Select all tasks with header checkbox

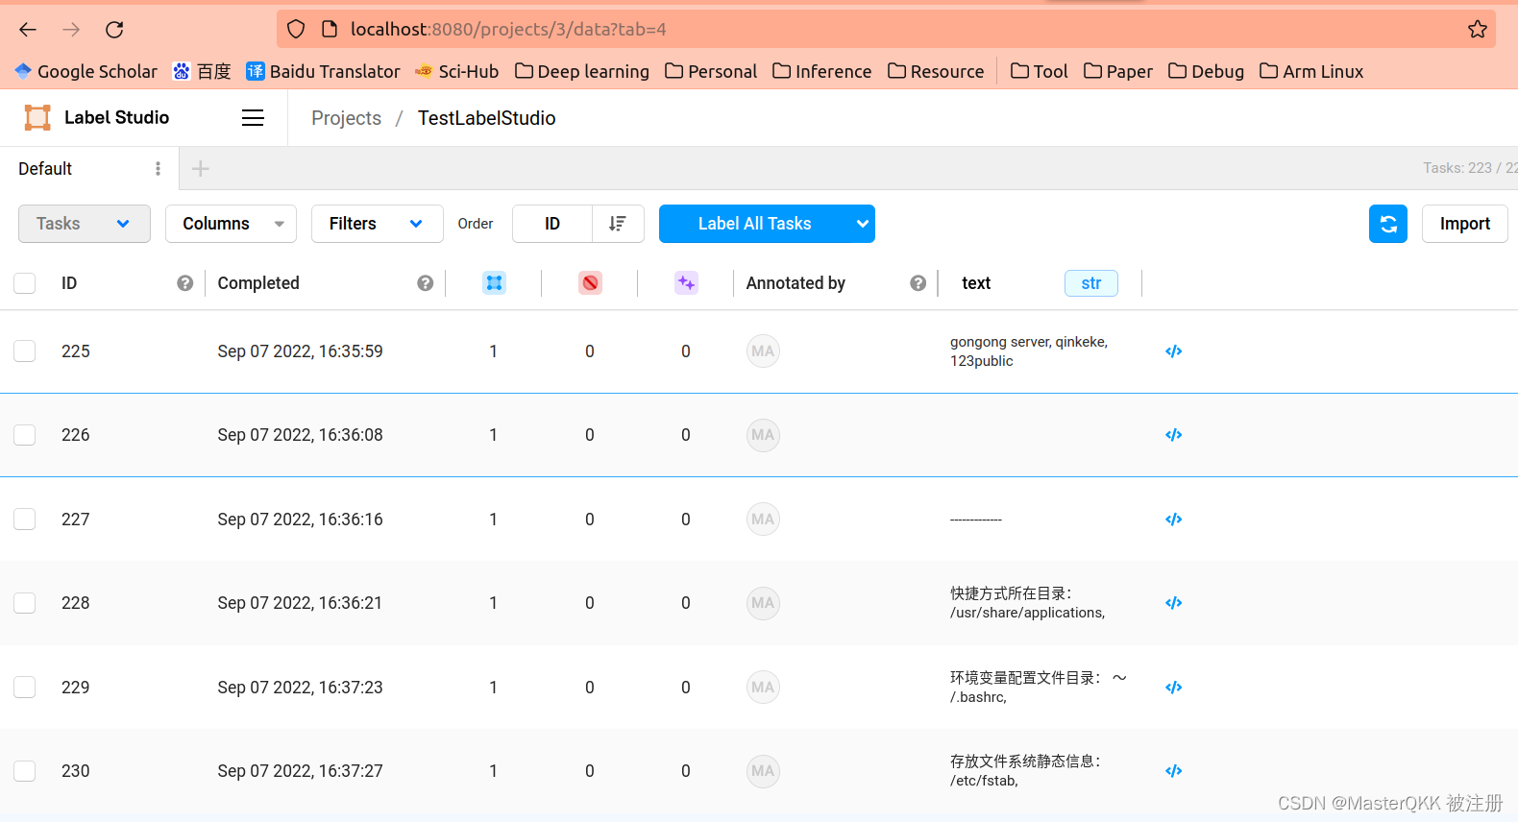click(25, 283)
